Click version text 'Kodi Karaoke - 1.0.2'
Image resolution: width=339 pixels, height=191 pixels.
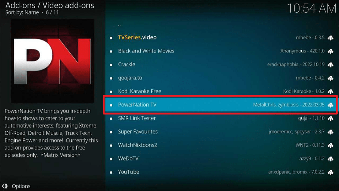tap(304, 91)
